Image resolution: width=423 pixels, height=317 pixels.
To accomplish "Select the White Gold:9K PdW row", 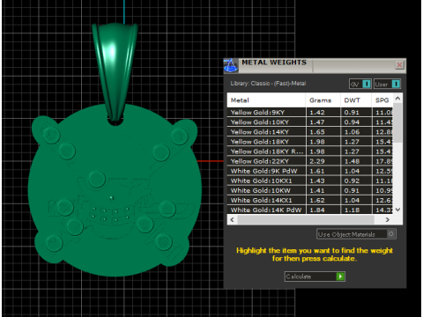I will tap(310, 171).
